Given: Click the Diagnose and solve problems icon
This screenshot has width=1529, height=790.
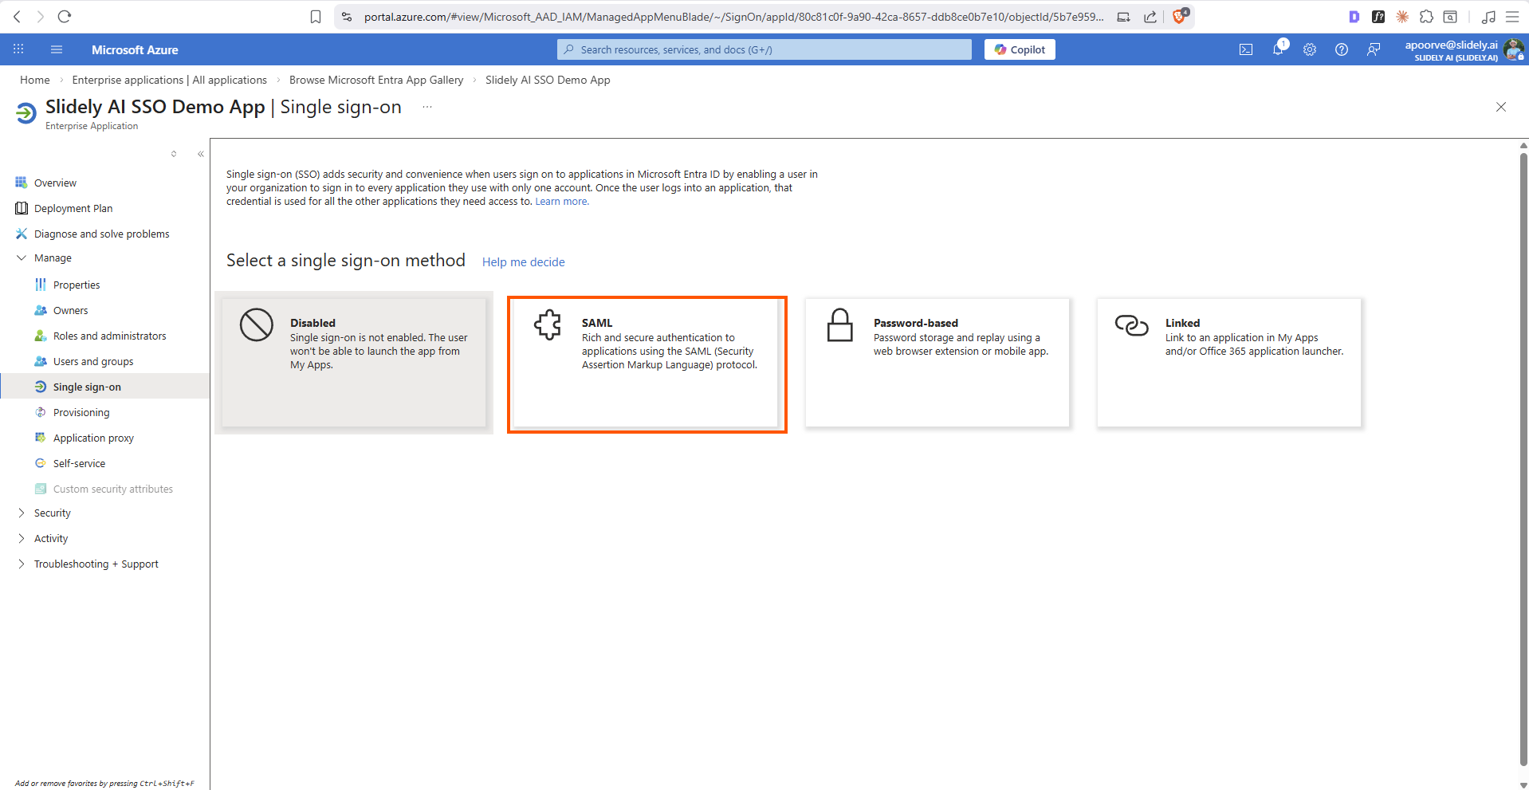Looking at the screenshot, I should [22, 234].
